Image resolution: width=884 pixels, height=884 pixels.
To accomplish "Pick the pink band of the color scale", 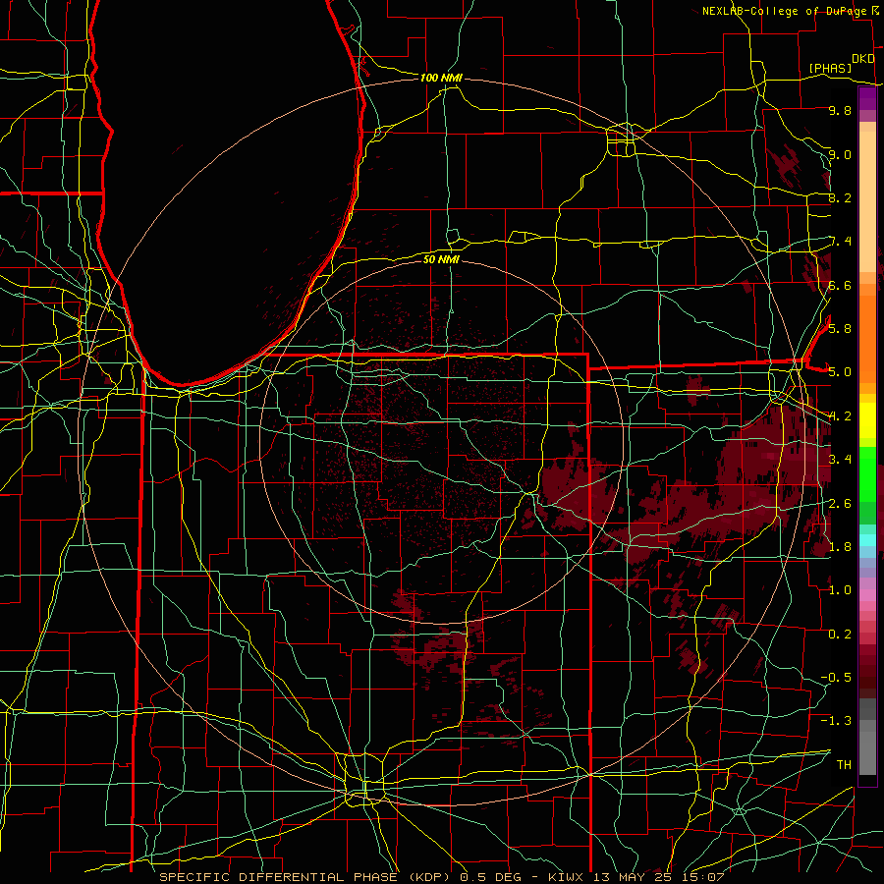I will (867, 595).
